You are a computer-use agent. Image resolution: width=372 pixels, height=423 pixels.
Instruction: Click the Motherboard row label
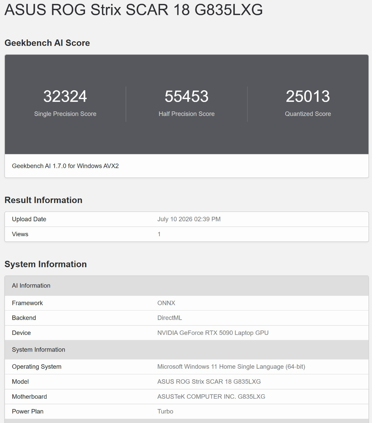tap(29, 397)
